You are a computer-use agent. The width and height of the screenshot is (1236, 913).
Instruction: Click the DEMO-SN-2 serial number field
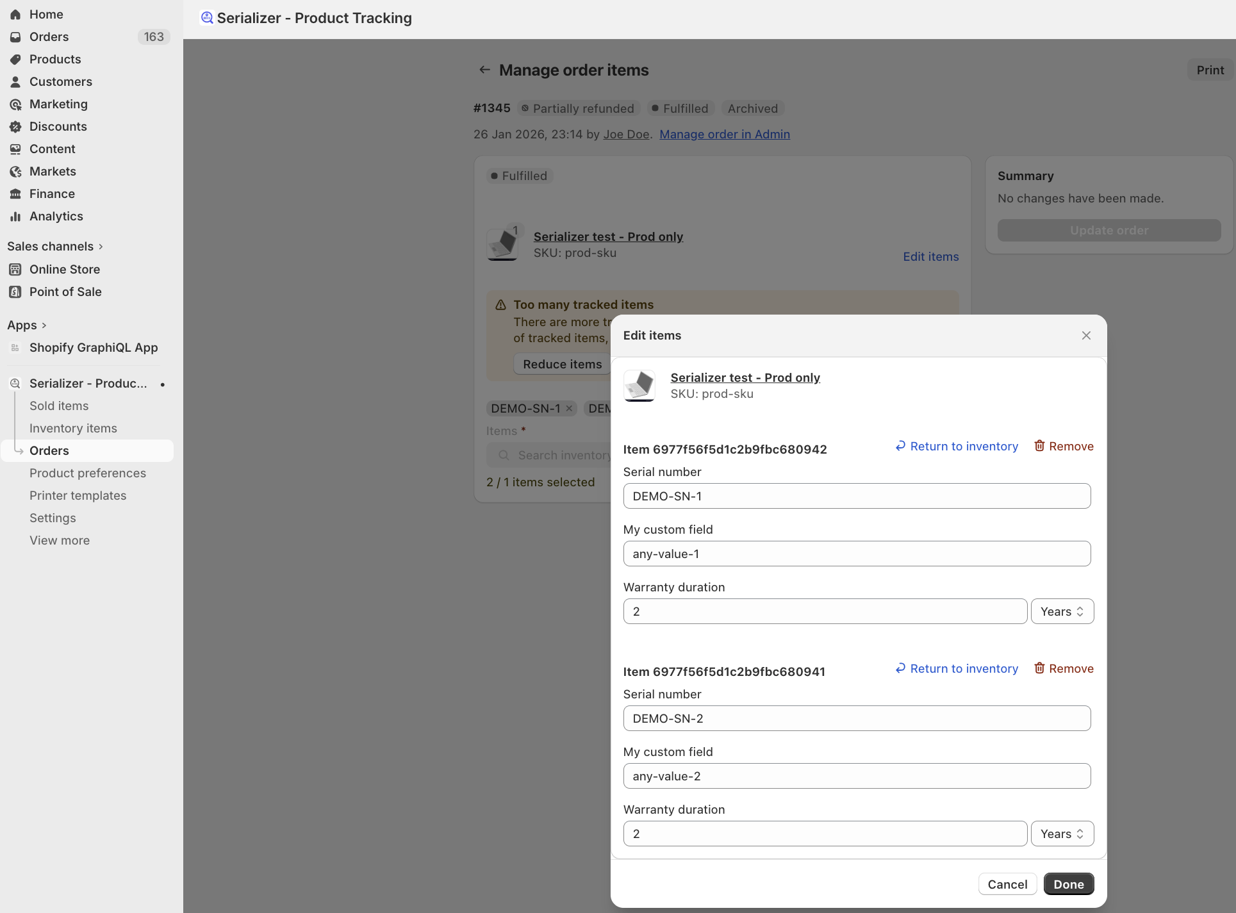857,718
